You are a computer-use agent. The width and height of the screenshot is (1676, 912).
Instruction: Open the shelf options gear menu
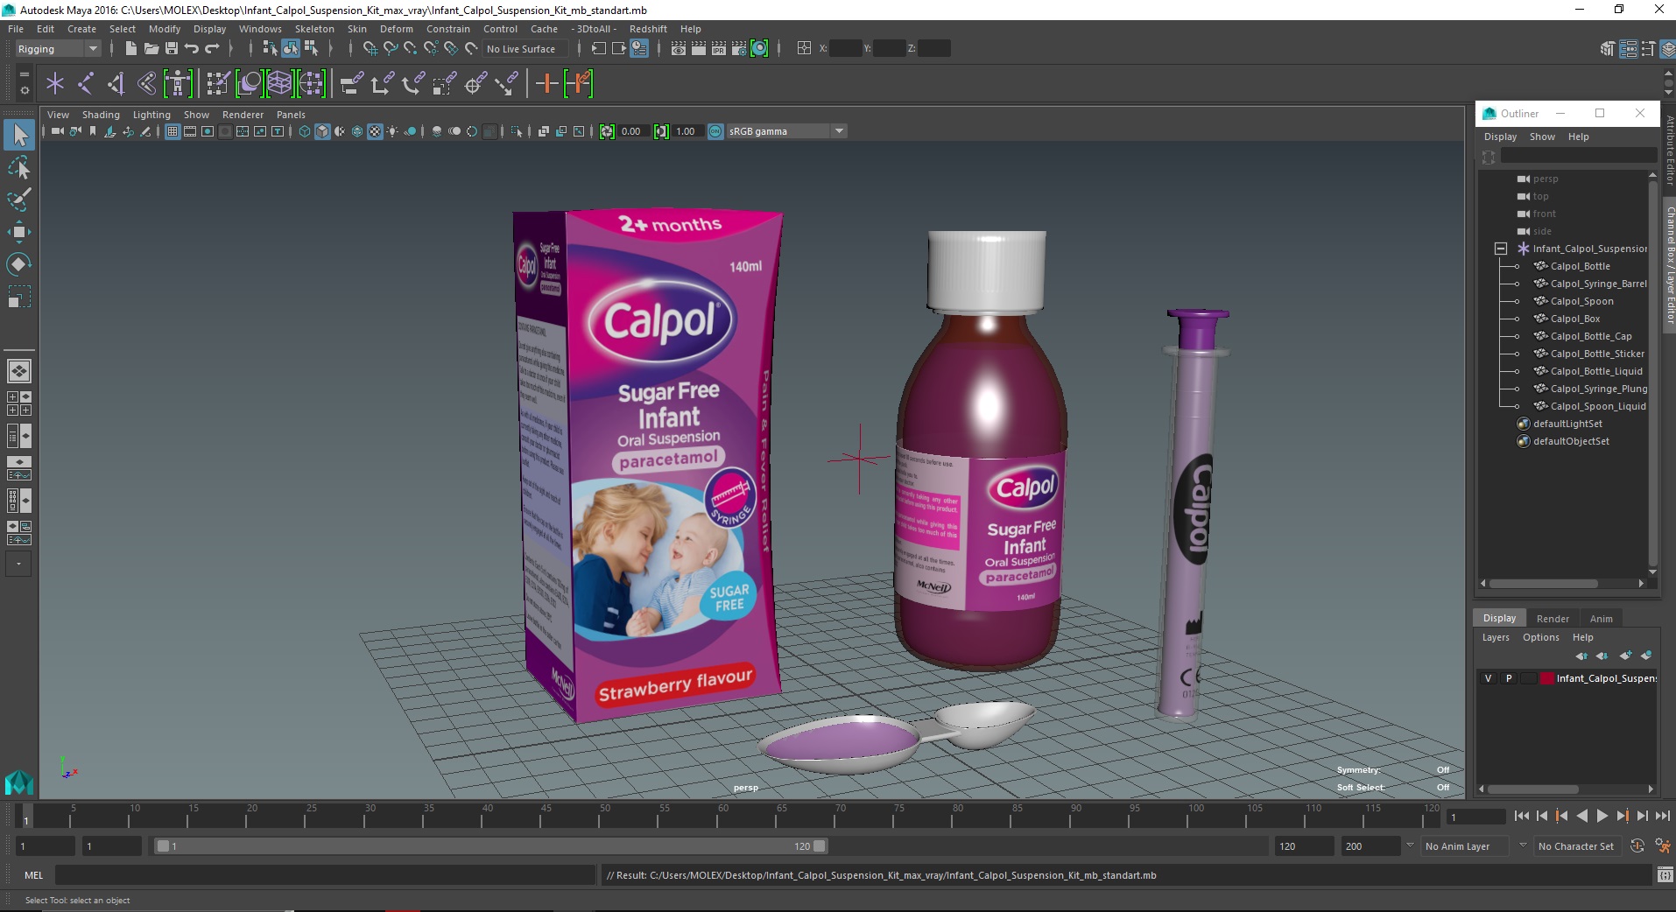click(25, 90)
